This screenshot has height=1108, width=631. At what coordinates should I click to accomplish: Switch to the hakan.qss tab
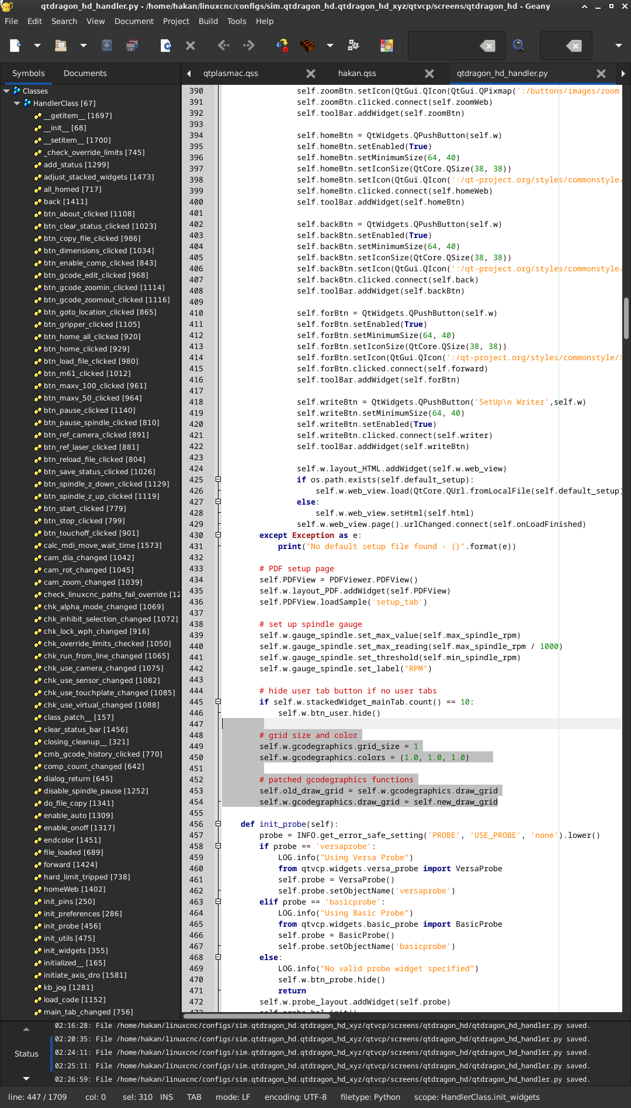coord(357,73)
